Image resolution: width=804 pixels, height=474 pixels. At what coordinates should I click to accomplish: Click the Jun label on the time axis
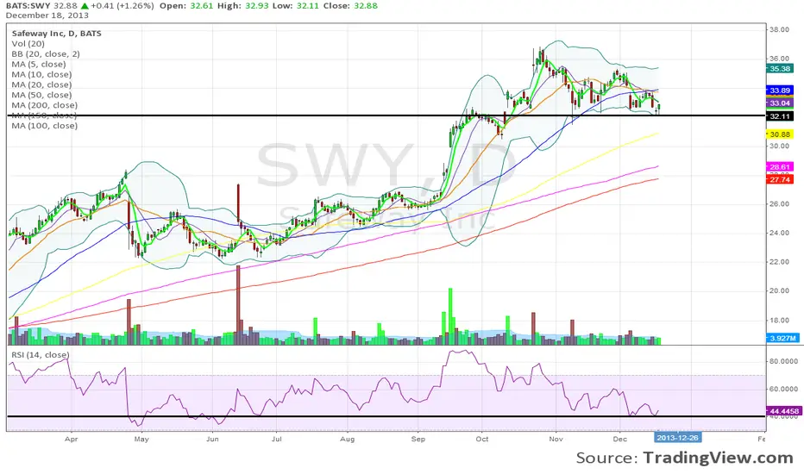211,440
